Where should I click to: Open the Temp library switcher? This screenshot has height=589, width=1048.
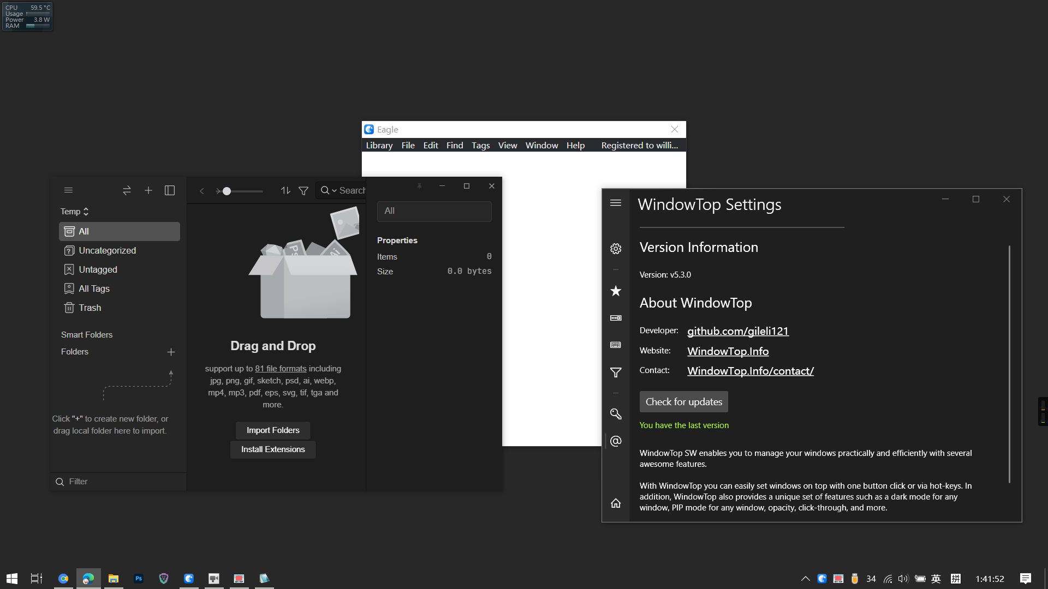pyautogui.click(x=75, y=211)
